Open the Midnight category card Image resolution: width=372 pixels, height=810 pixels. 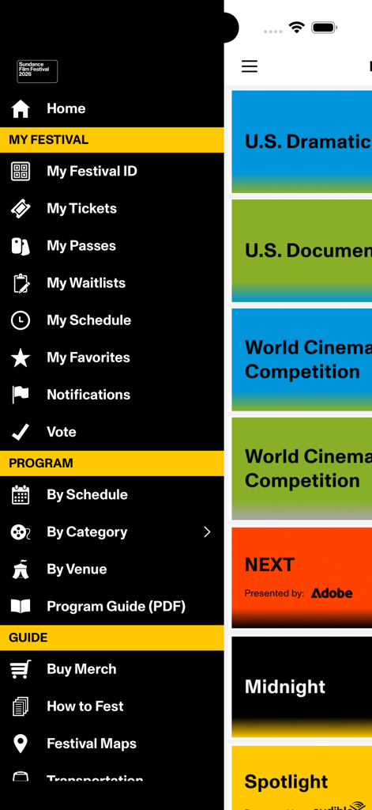[302, 687]
